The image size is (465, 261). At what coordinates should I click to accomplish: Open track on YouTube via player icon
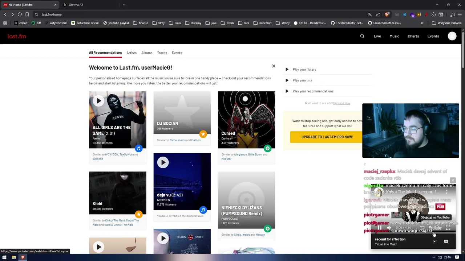tap(446, 241)
